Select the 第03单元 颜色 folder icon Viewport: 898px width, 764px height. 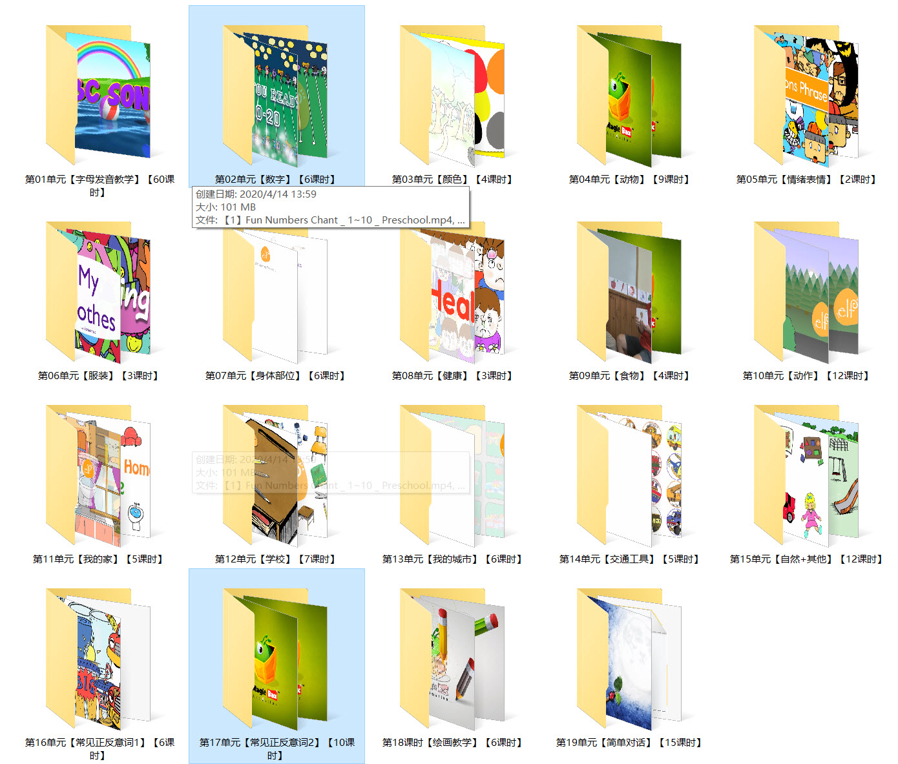[x=452, y=96]
